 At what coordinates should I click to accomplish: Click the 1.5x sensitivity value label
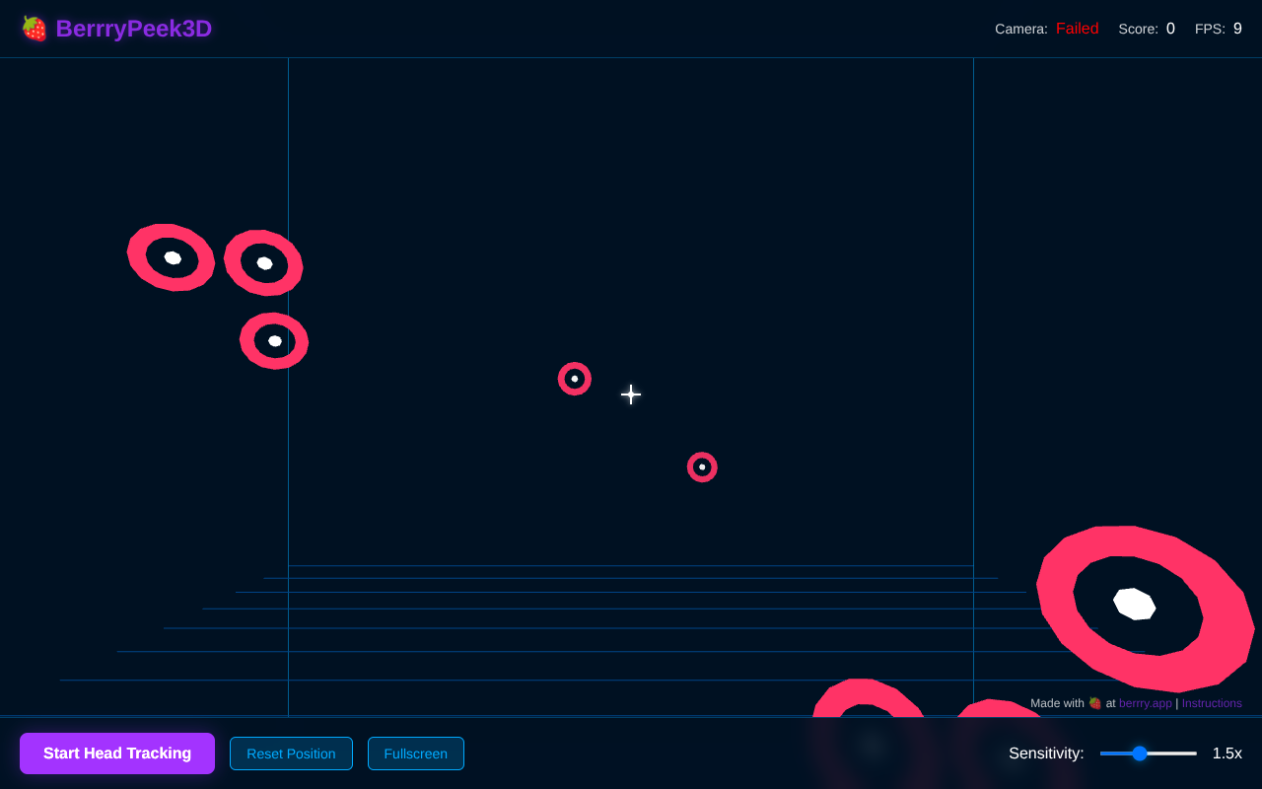(1227, 753)
